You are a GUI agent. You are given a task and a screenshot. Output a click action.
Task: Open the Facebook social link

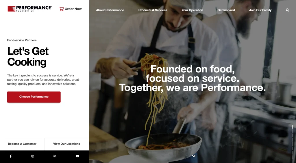coord(11,156)
